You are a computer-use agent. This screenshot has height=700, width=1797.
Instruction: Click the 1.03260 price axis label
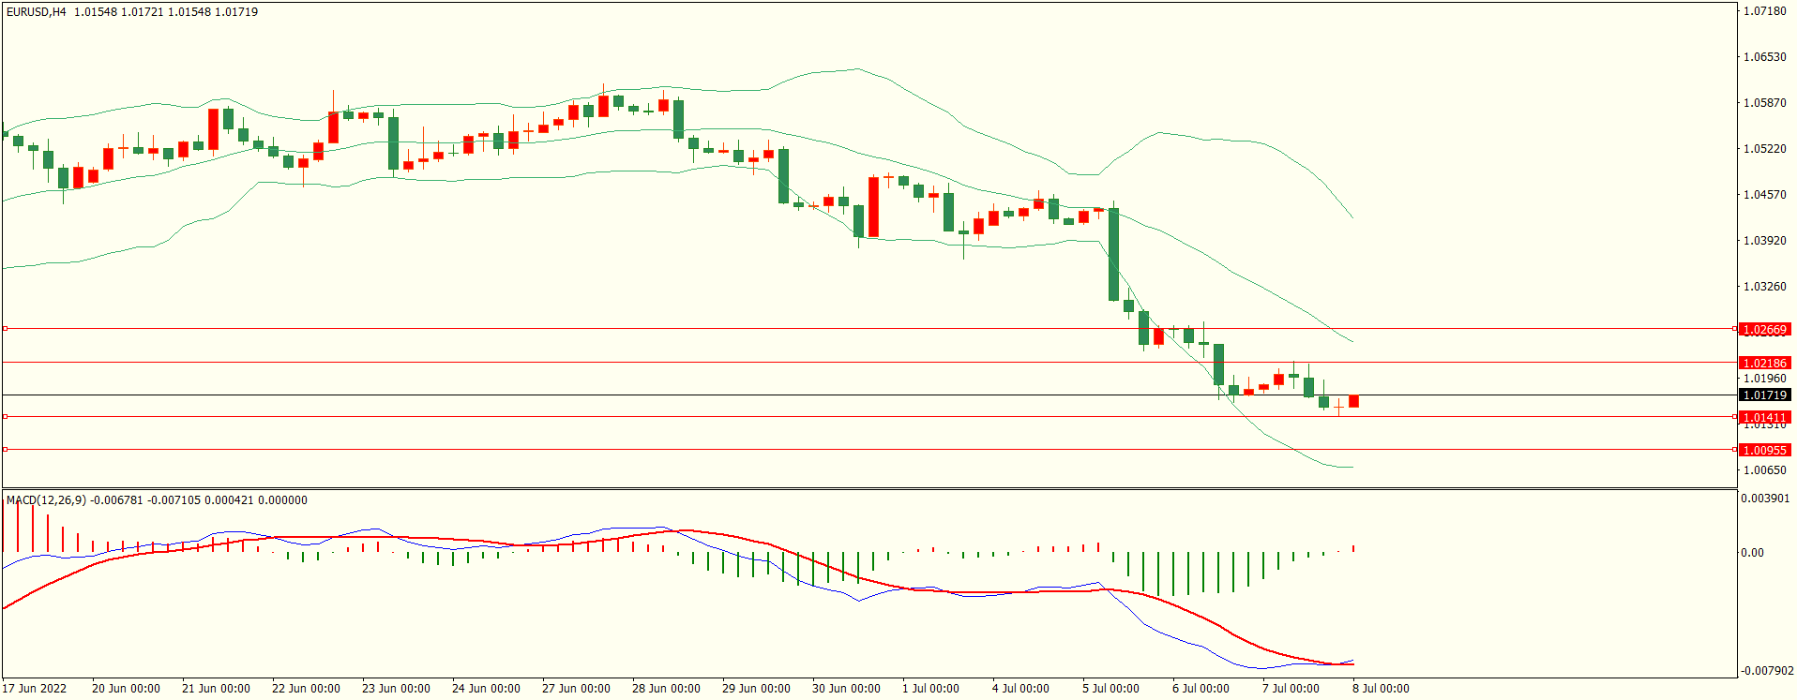(x=1764, y=287)
